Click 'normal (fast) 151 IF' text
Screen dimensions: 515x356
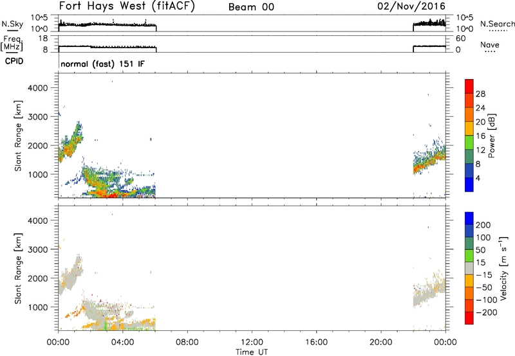102,64
